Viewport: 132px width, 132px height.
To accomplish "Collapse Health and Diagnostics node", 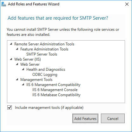I will tap(23, 69).
